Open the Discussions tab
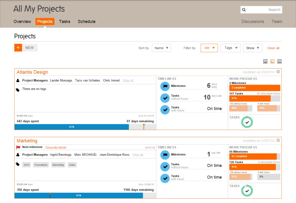 [253, 22]
